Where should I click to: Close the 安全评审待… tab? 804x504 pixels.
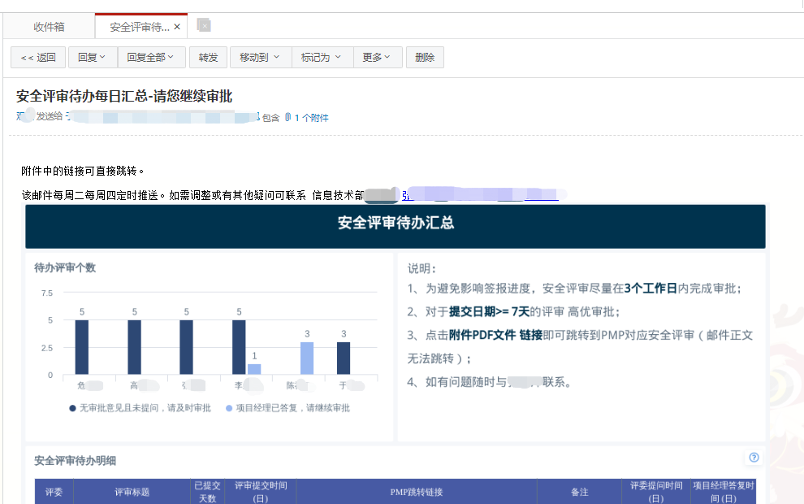(177, 27)
